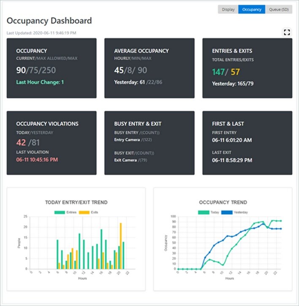Click the Occupancy Violations card

[x=52, y=143]
